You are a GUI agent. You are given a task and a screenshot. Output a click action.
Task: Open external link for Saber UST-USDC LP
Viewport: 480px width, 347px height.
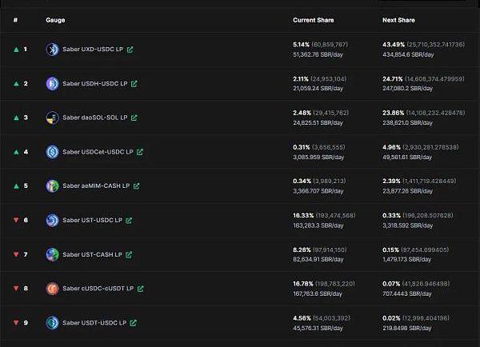pyautogui.click(x=129, y=220)
